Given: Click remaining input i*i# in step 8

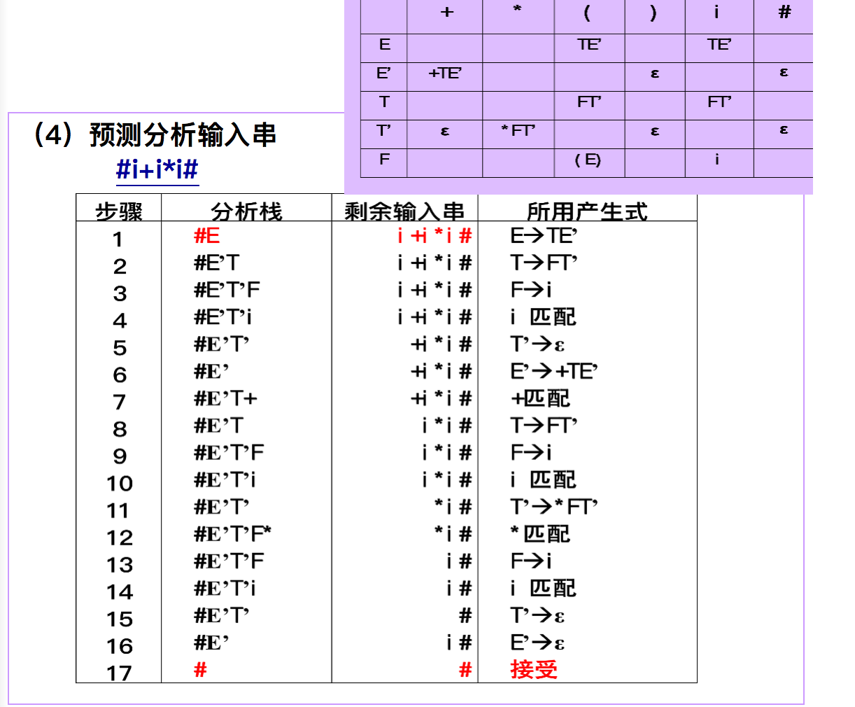Looking at the screenshot, I should tap(446, 426).
